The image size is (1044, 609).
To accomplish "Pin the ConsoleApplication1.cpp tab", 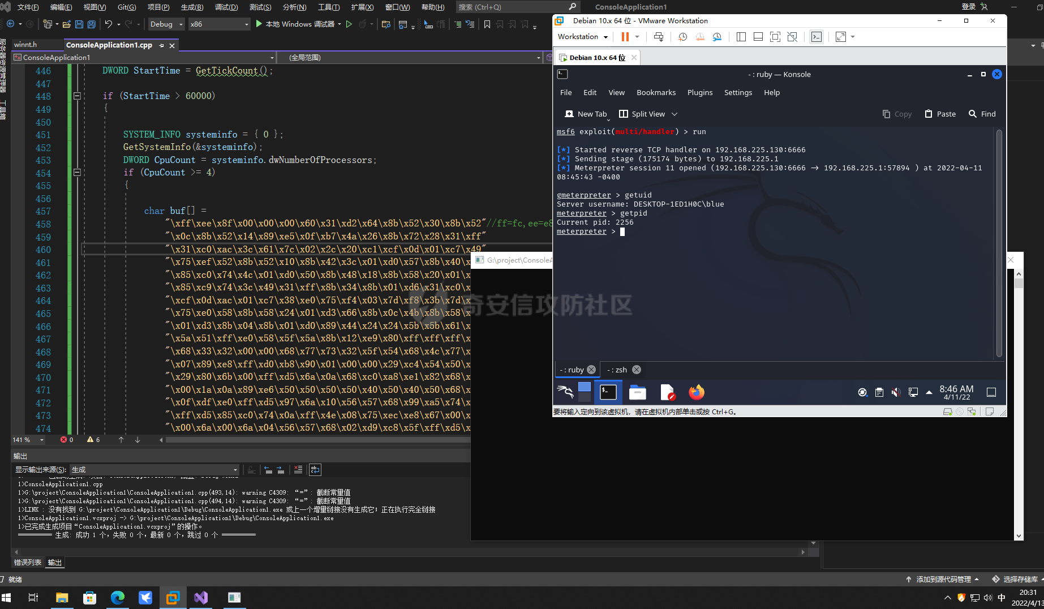I will [x=162, y=45].
